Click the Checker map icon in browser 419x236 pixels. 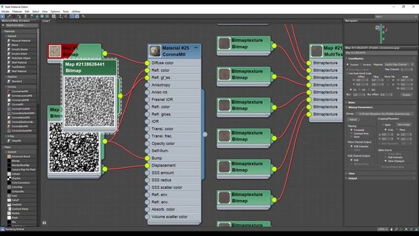pyautogui.click(x=9, y=178)
